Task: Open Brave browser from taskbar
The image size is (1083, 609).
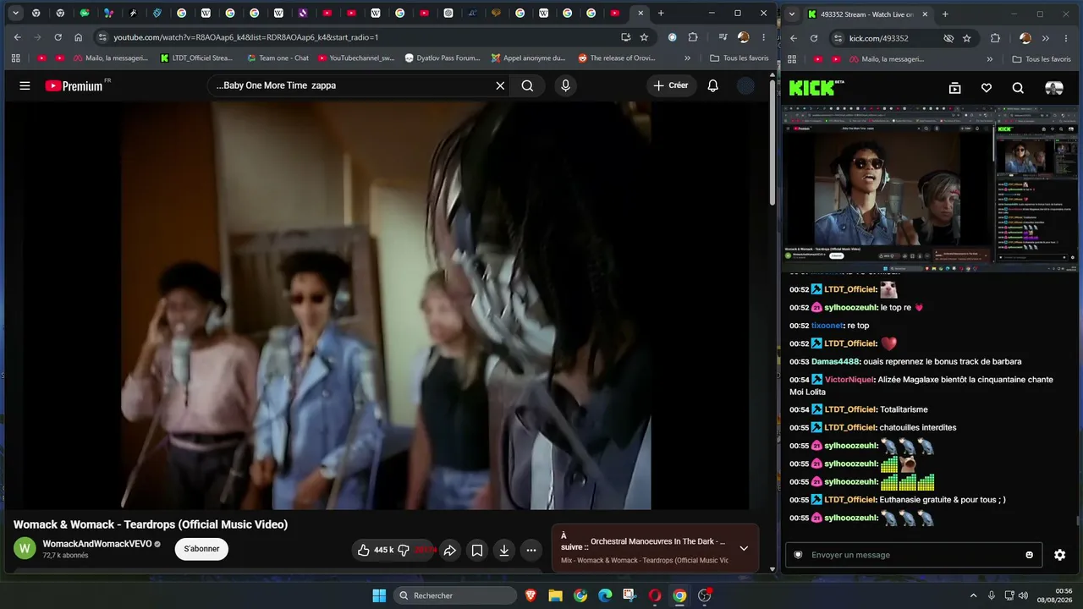Action: click(531, 595)
